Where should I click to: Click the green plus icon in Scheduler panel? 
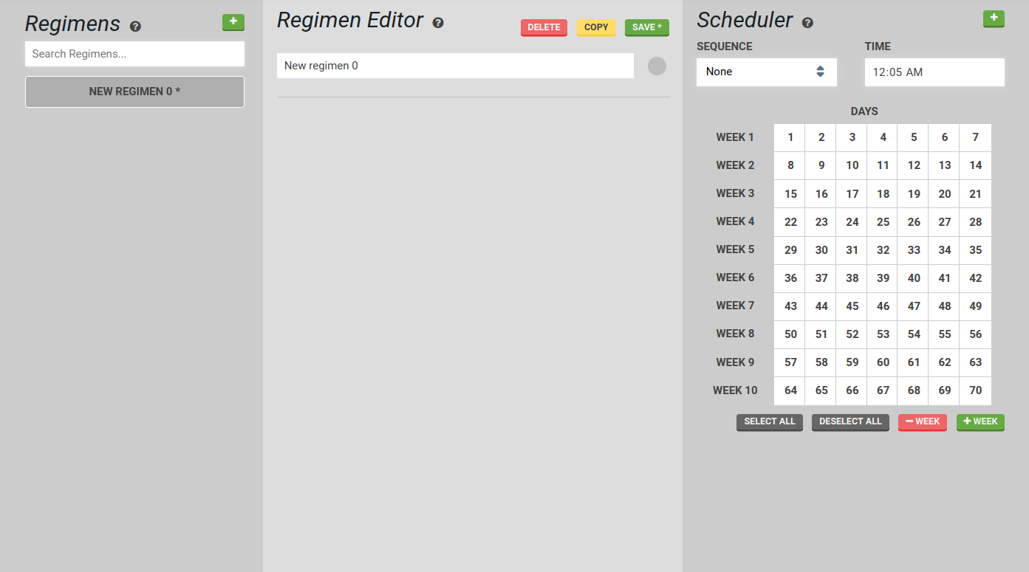[x=994, y=18]
